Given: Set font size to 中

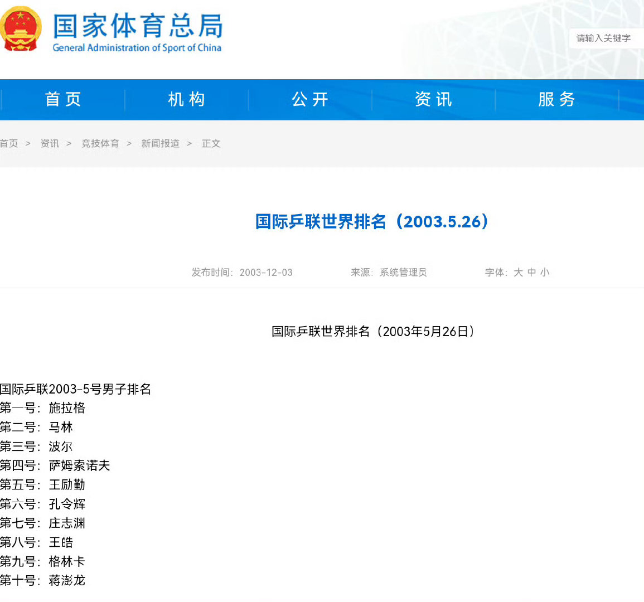Looking at the screenshot, I should click(x=531, y=272).
